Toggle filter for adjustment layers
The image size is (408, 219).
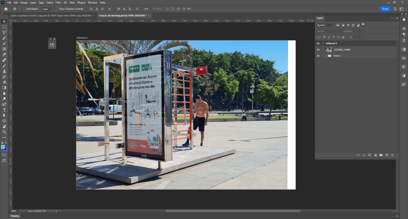click(343, 25)
